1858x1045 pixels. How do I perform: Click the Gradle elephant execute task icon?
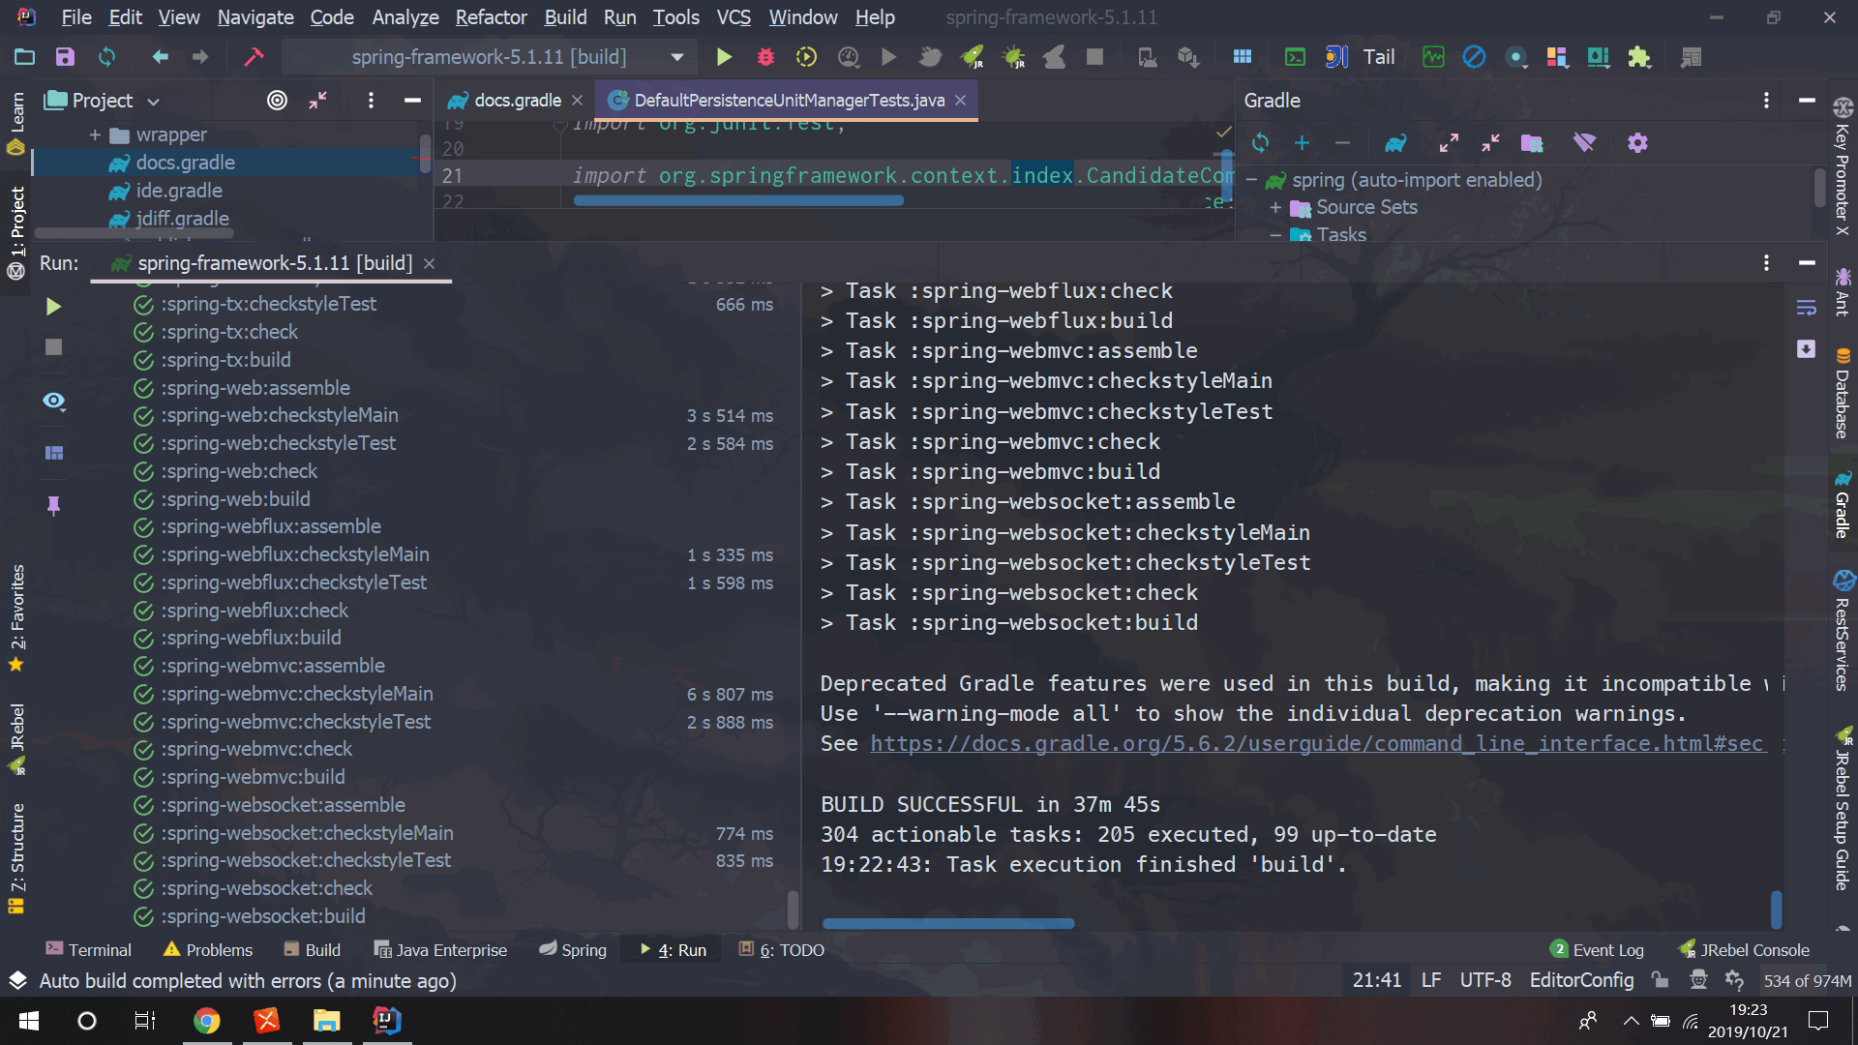(1395, 143)
